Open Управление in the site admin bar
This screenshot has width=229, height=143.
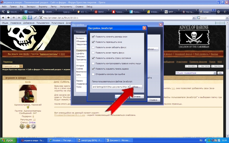pos(16,23)
